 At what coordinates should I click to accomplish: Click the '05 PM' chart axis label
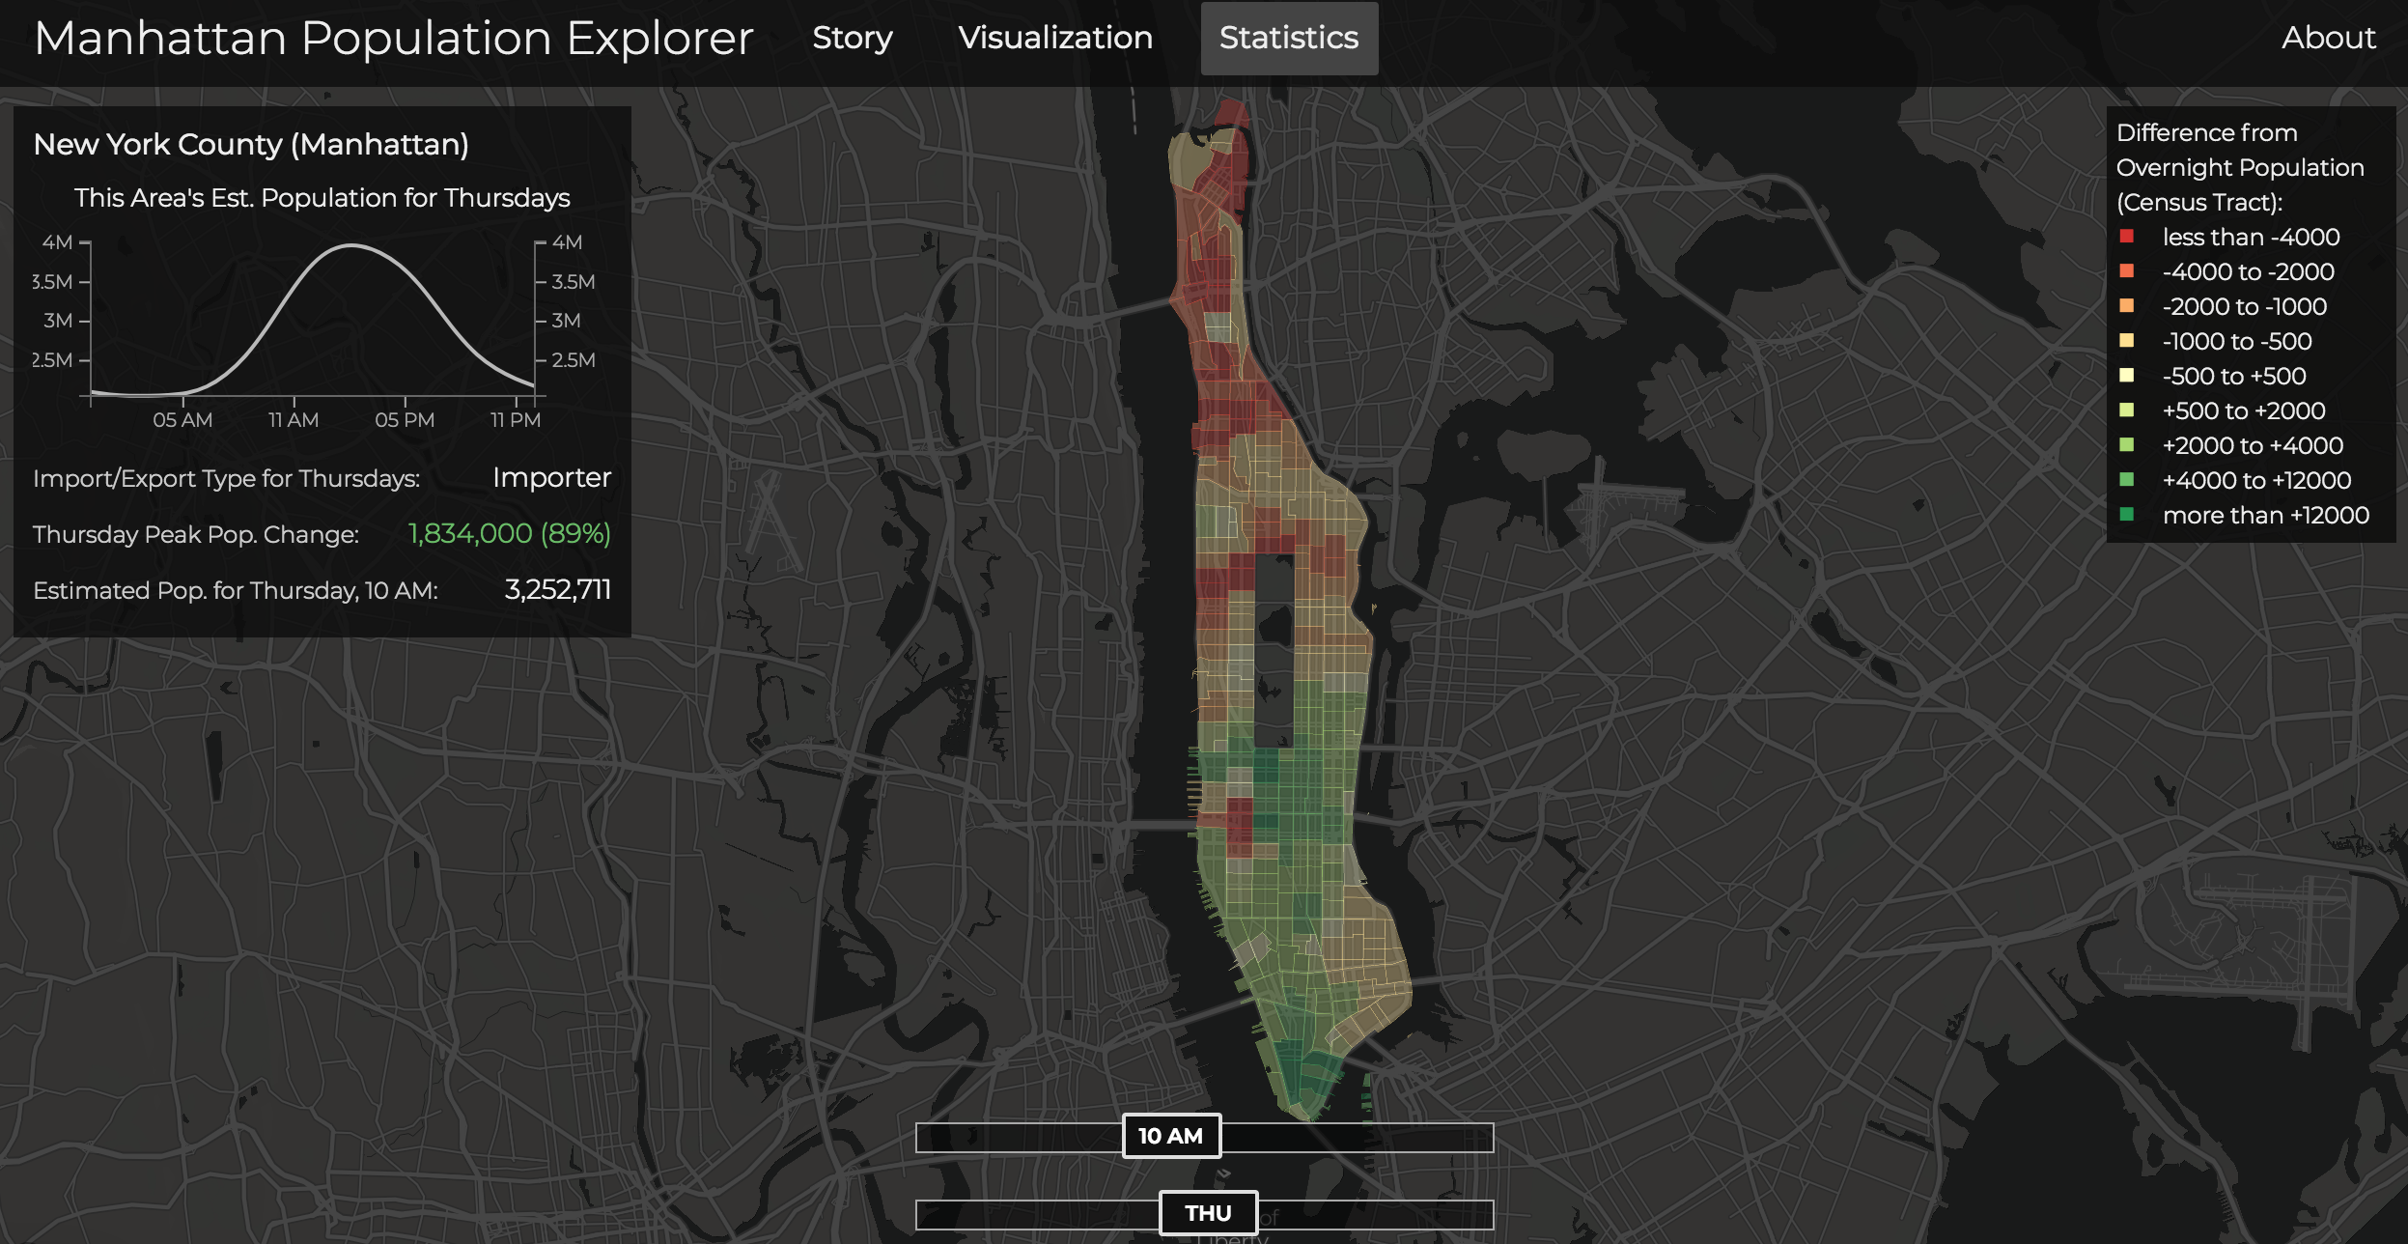tap(405, 420)
